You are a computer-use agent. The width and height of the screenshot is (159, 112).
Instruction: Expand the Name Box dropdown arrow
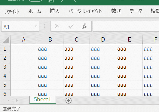36,26
